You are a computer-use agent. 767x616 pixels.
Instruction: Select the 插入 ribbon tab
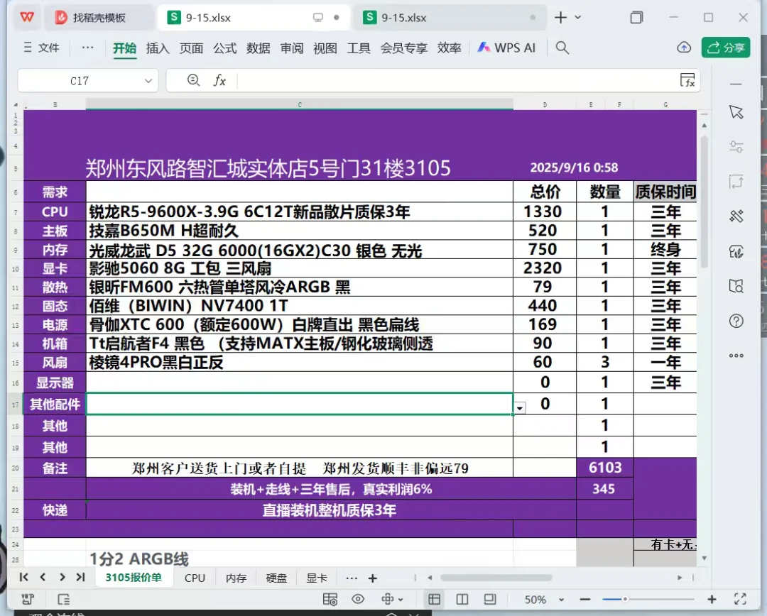coord(158,48)
